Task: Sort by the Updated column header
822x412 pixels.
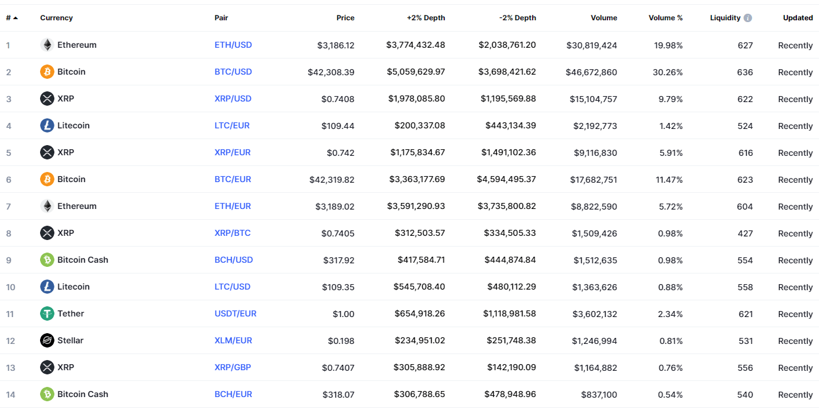Action: click(798, 18)
